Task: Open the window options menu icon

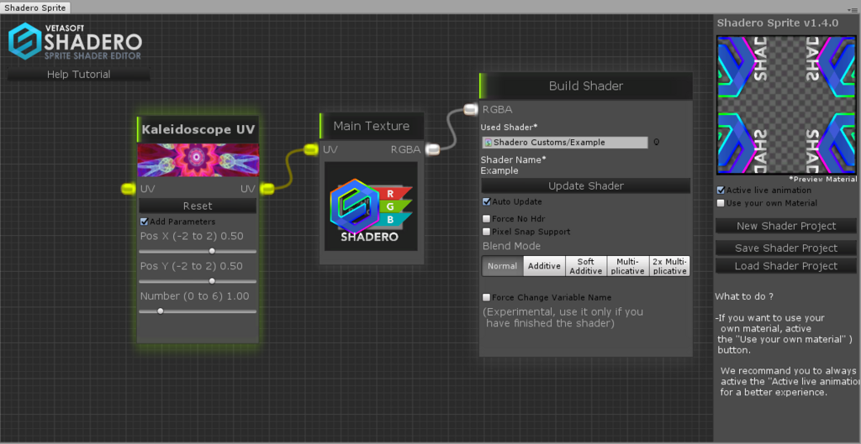Action: [x=852, y=9]
